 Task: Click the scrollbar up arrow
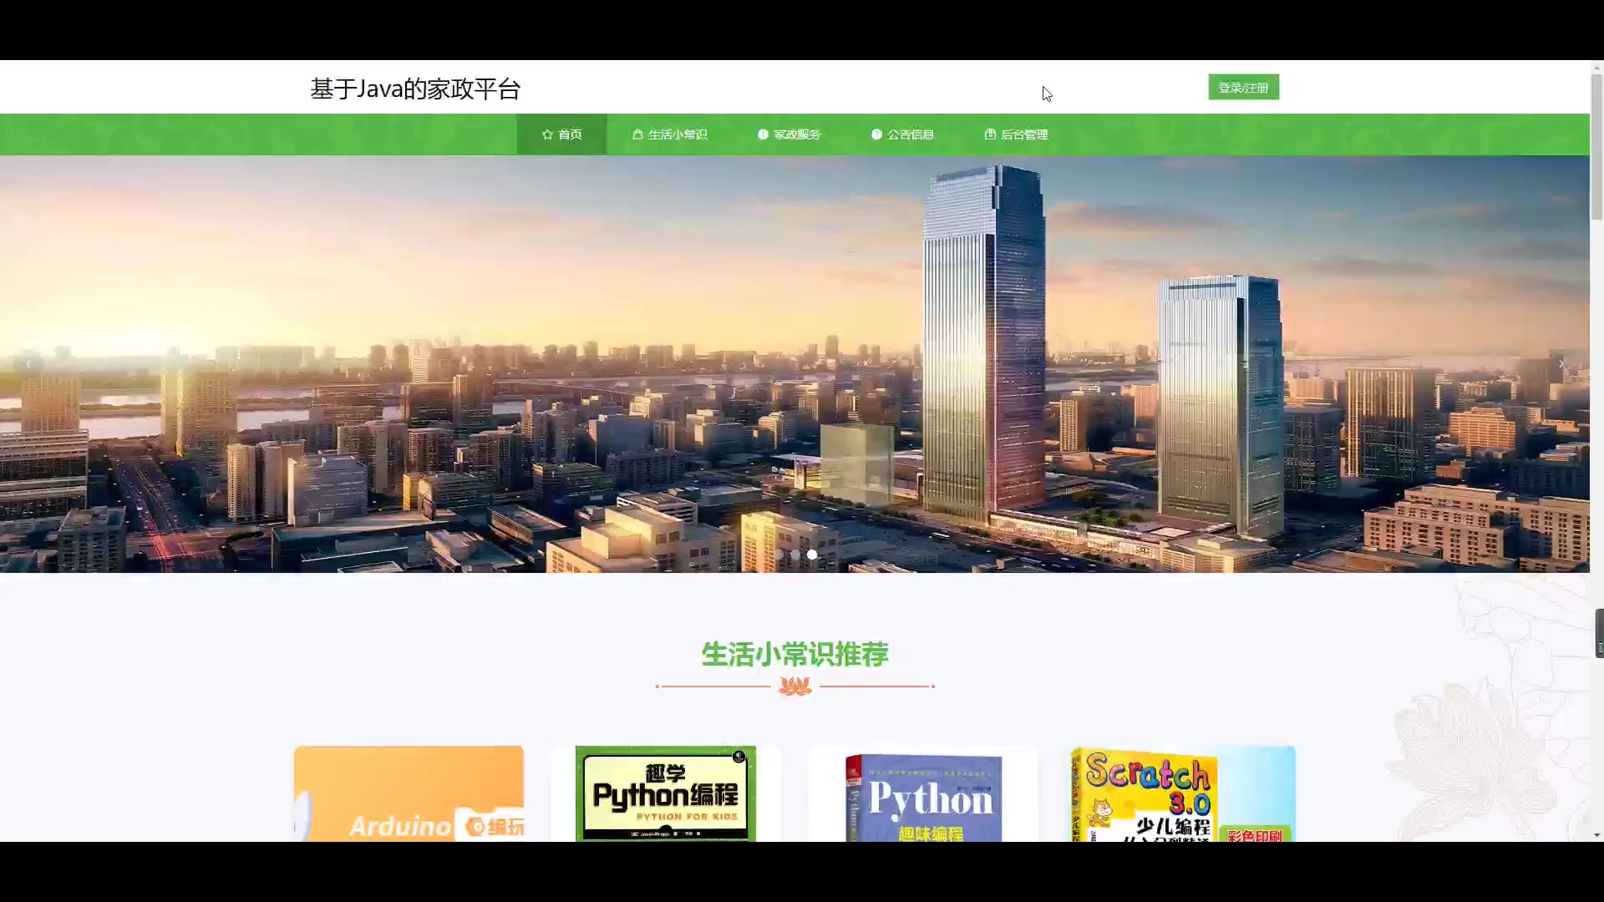[x=1596, y=67]
